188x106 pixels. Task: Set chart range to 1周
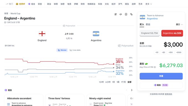118,82
